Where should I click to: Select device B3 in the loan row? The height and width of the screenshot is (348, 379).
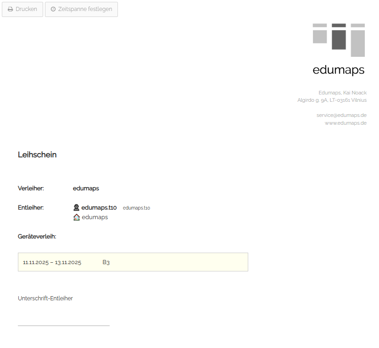106,263
